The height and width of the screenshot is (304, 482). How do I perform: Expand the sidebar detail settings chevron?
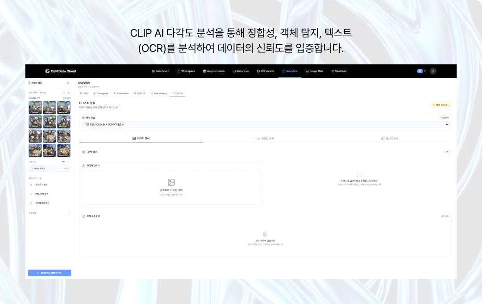(69, 213)
